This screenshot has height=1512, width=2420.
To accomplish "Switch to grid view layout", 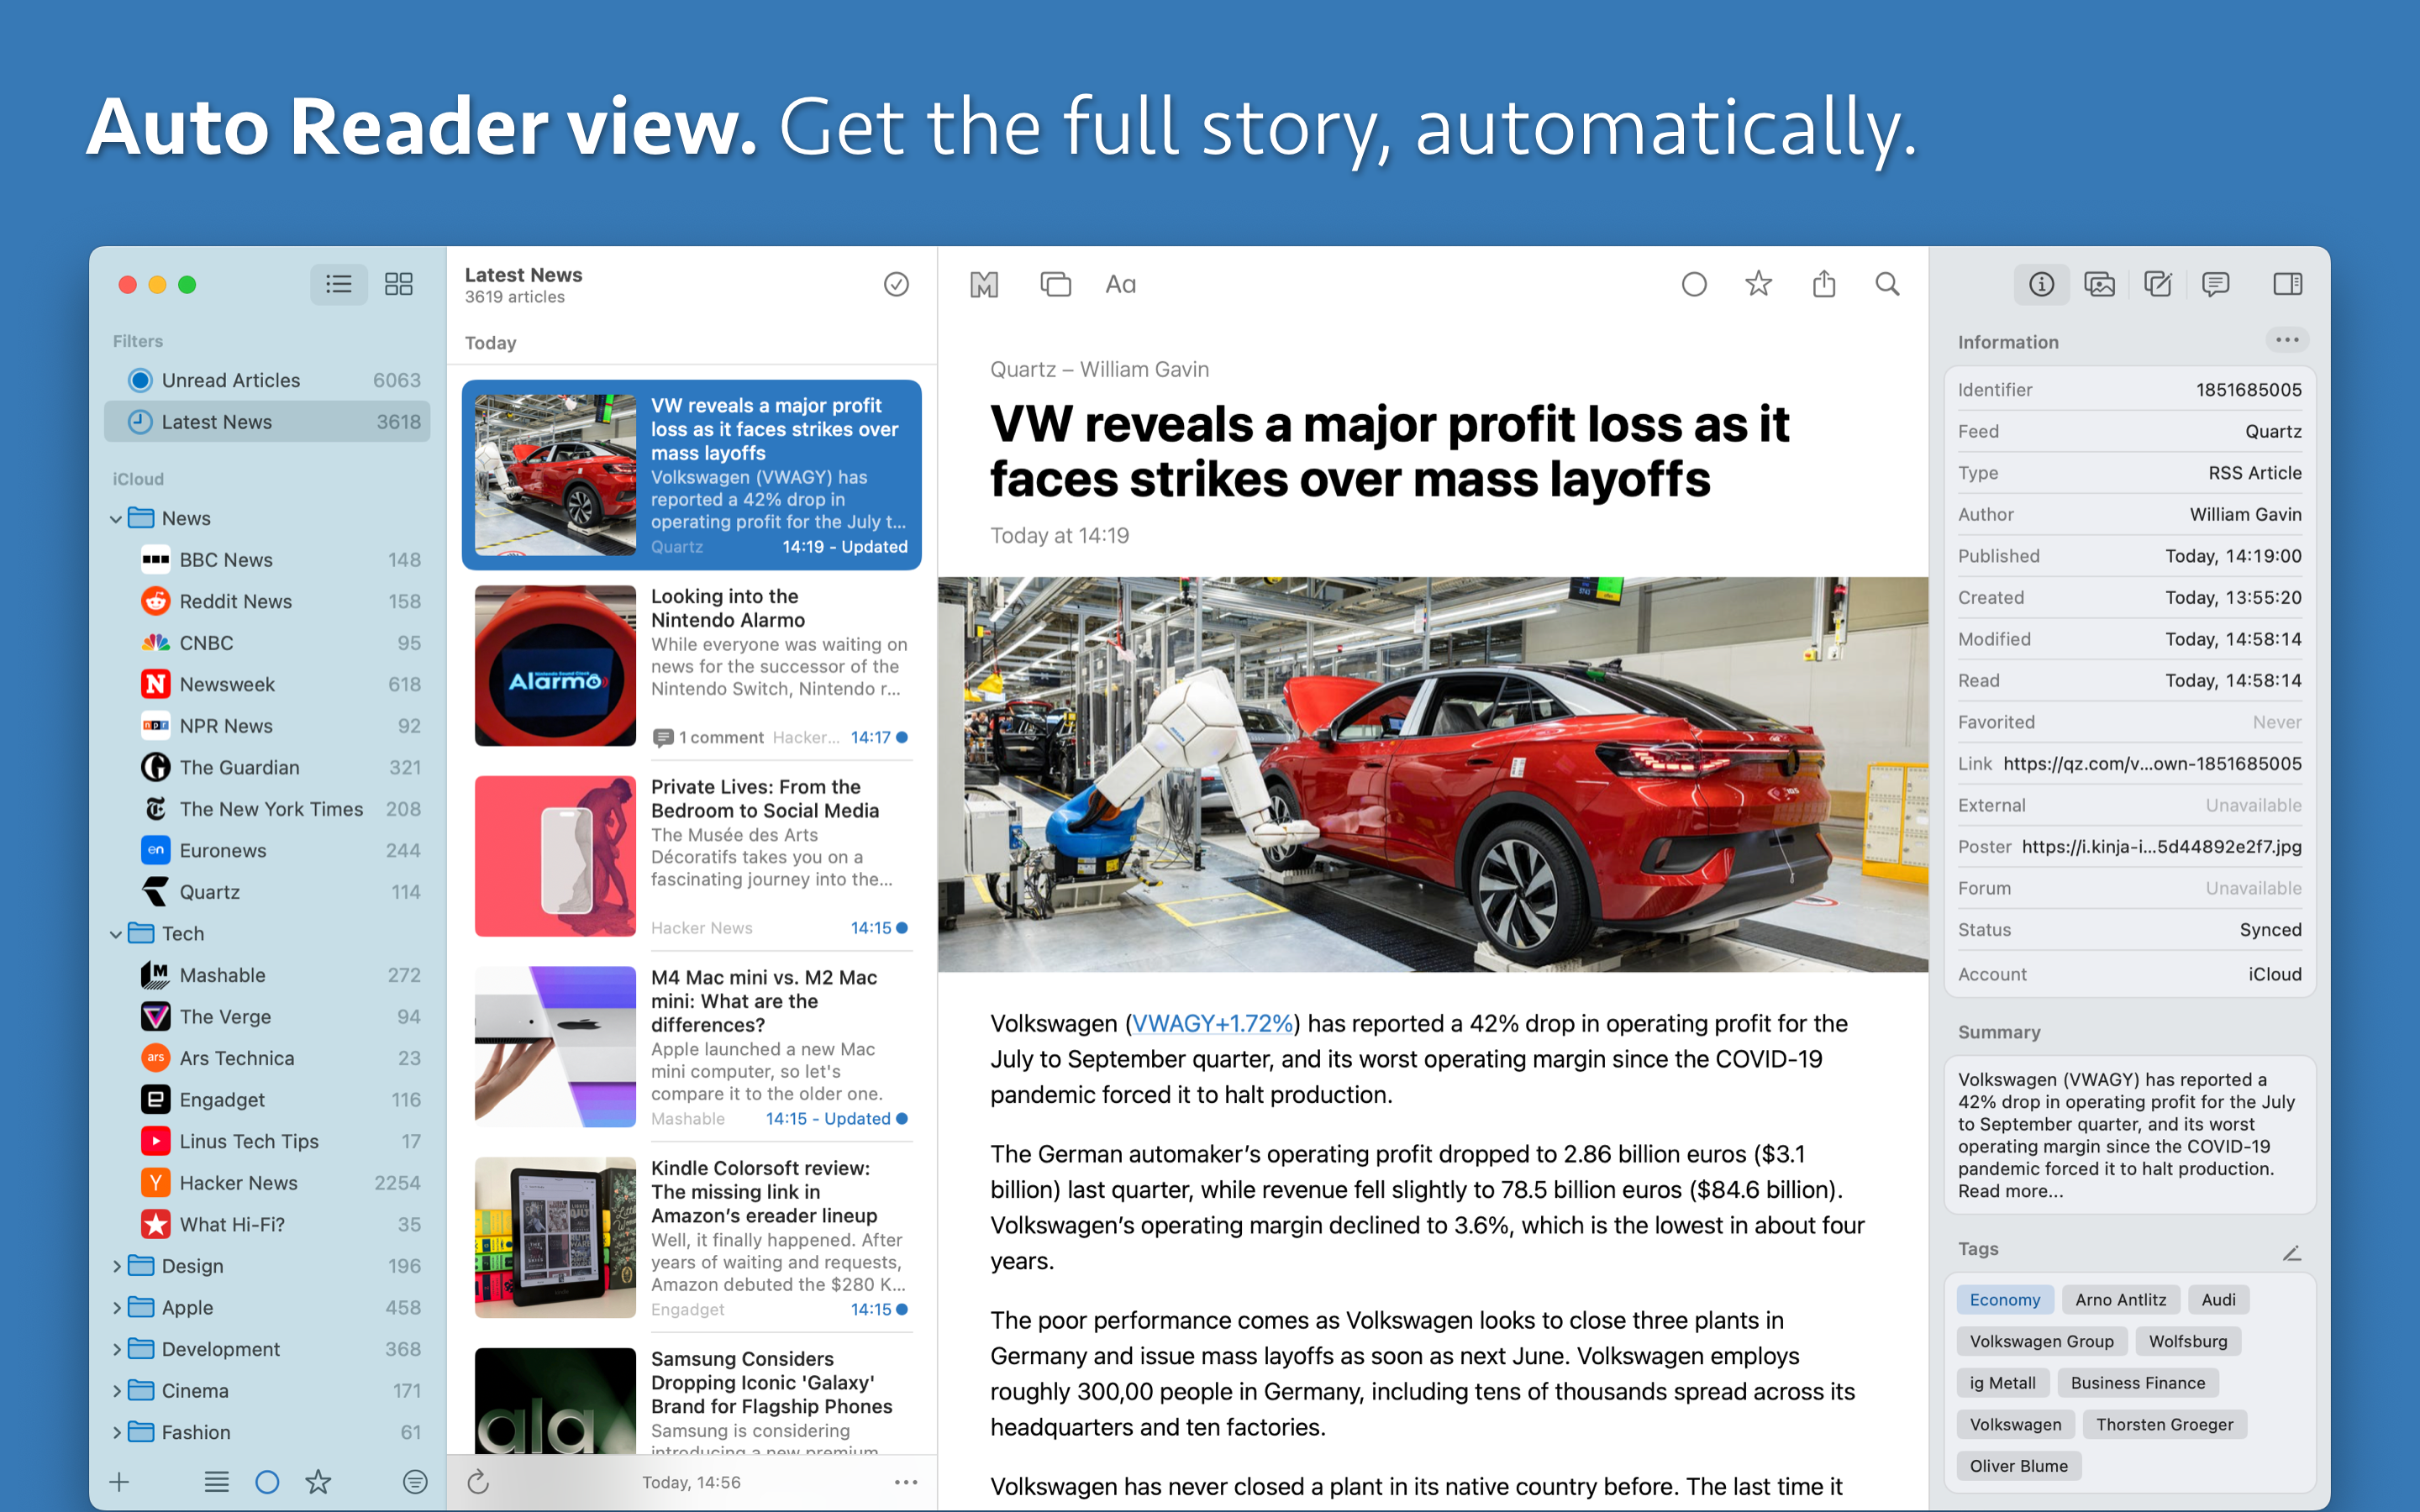I will [399, 285].
